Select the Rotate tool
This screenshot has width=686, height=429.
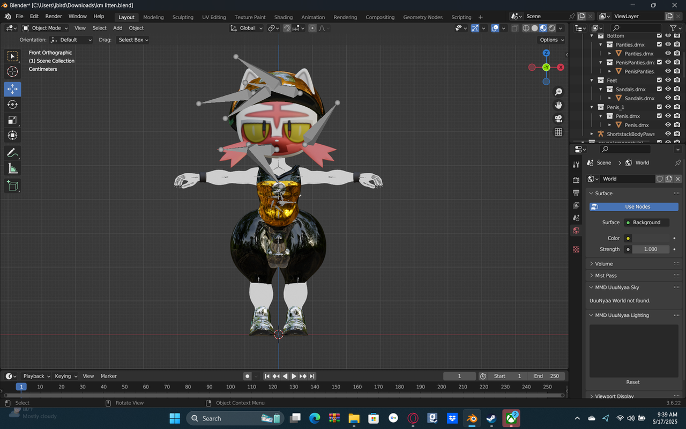pos(12,105)
